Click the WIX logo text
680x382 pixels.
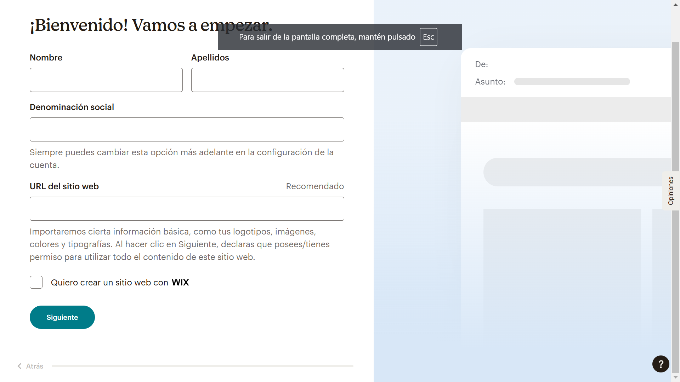(180, 282)
